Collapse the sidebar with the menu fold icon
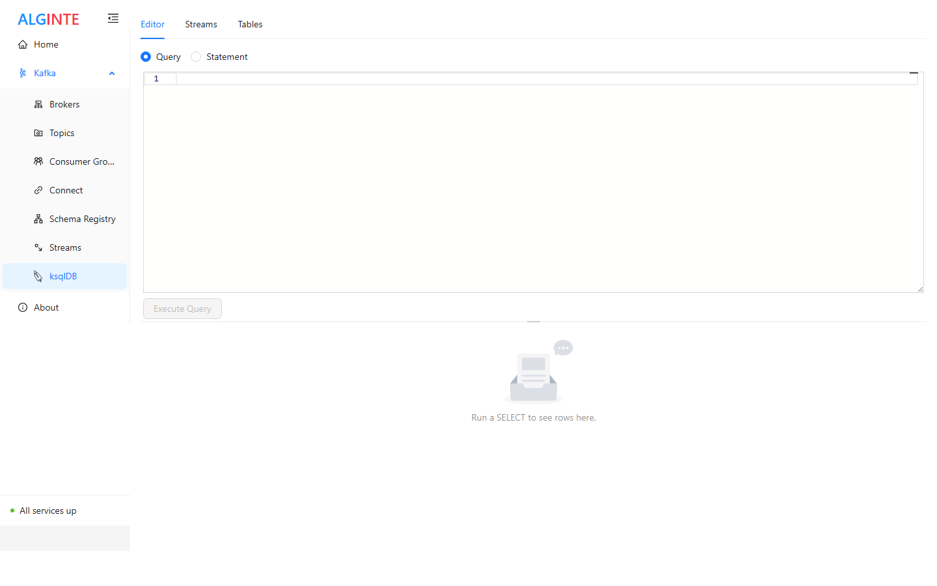This screenshot has height=586, width=937. coord(113,18)
